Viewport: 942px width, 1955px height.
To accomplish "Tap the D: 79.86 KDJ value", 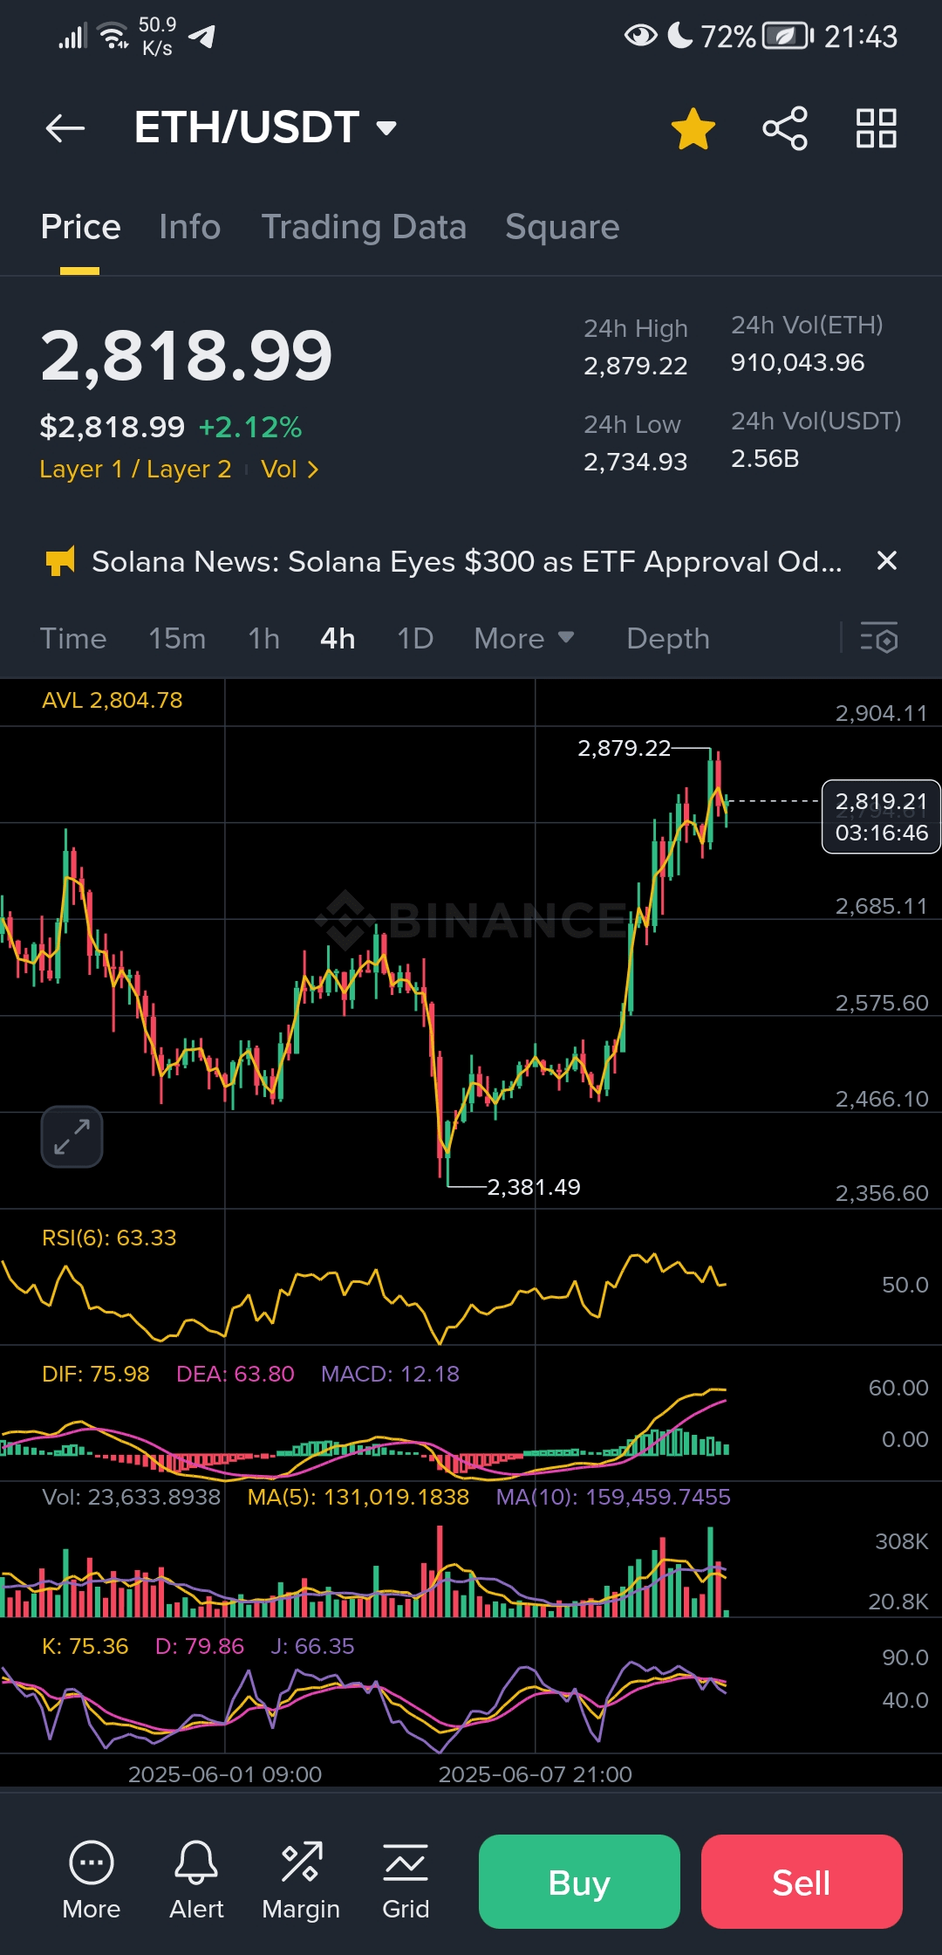I will pos(200,1646).
